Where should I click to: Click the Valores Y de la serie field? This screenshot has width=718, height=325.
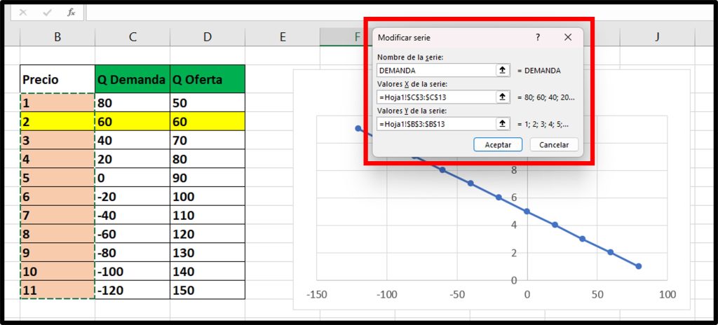pyautogui.click(x=436, y=123)
